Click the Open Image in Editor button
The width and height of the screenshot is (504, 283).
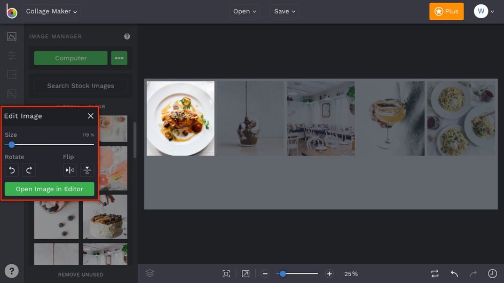click(x=50, y=189)
